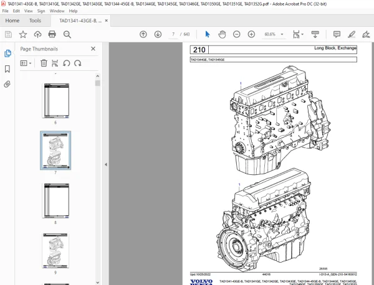Open the sign document tool
This screenshot has width=374, height=285.
[366, 34]
